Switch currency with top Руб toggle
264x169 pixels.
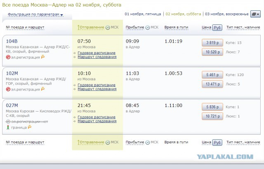click(217, 28)
